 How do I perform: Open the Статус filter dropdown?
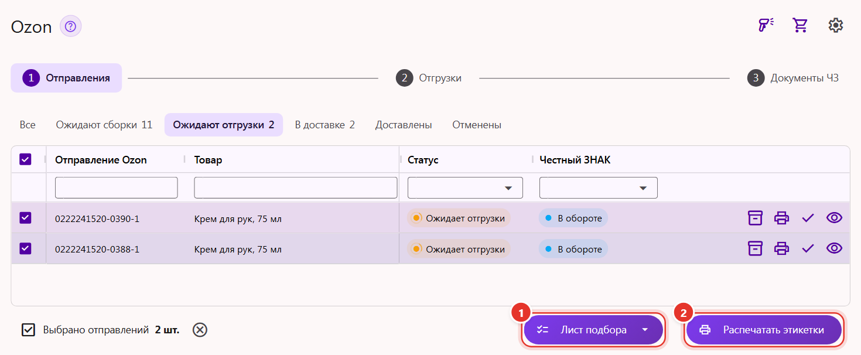[465, 187]
